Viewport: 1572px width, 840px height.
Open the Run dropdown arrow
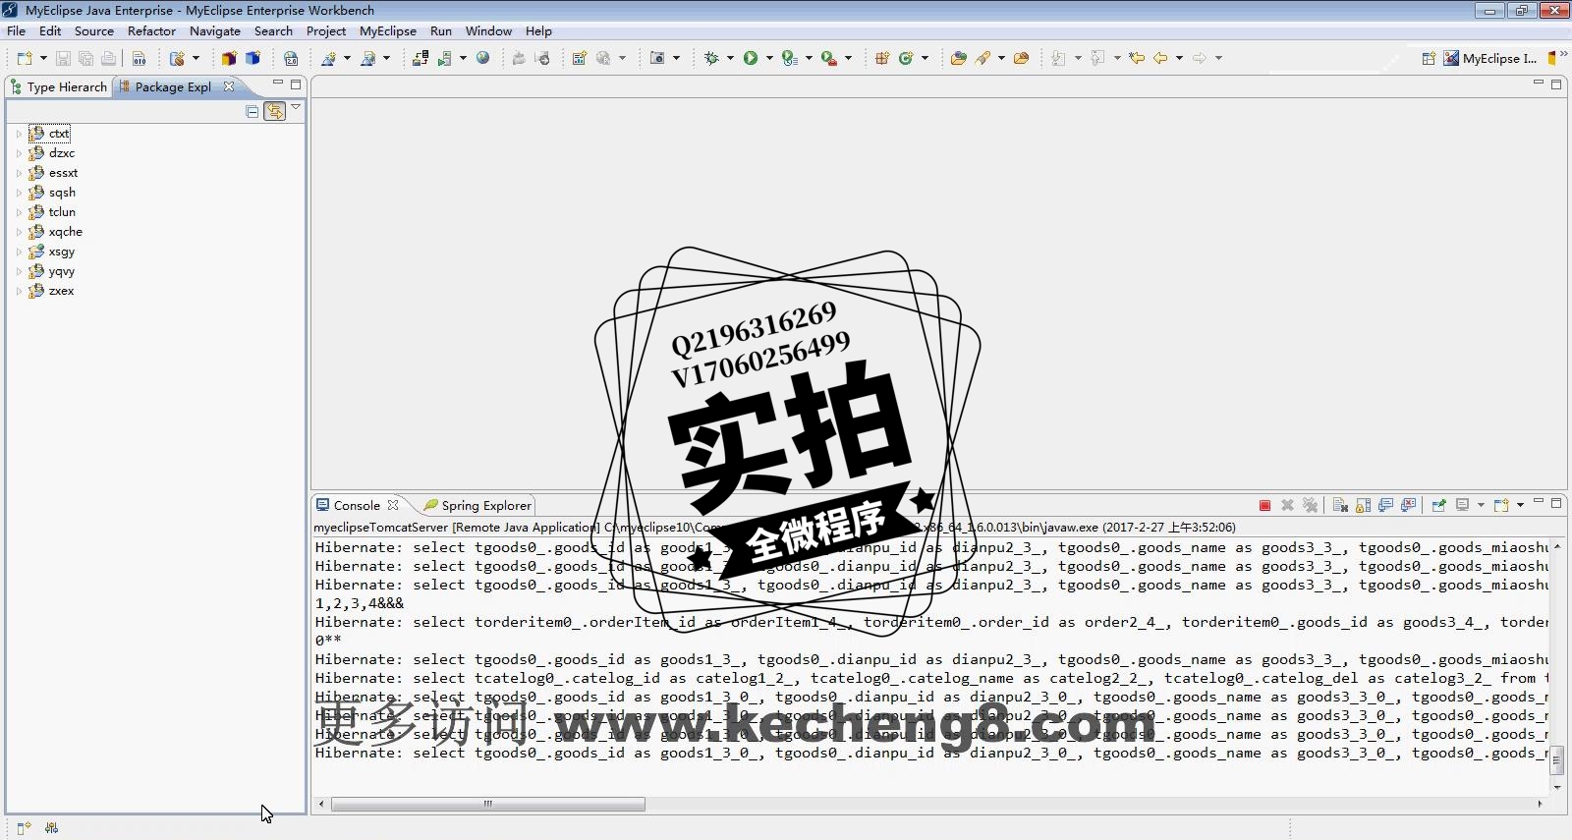[769, 58]
